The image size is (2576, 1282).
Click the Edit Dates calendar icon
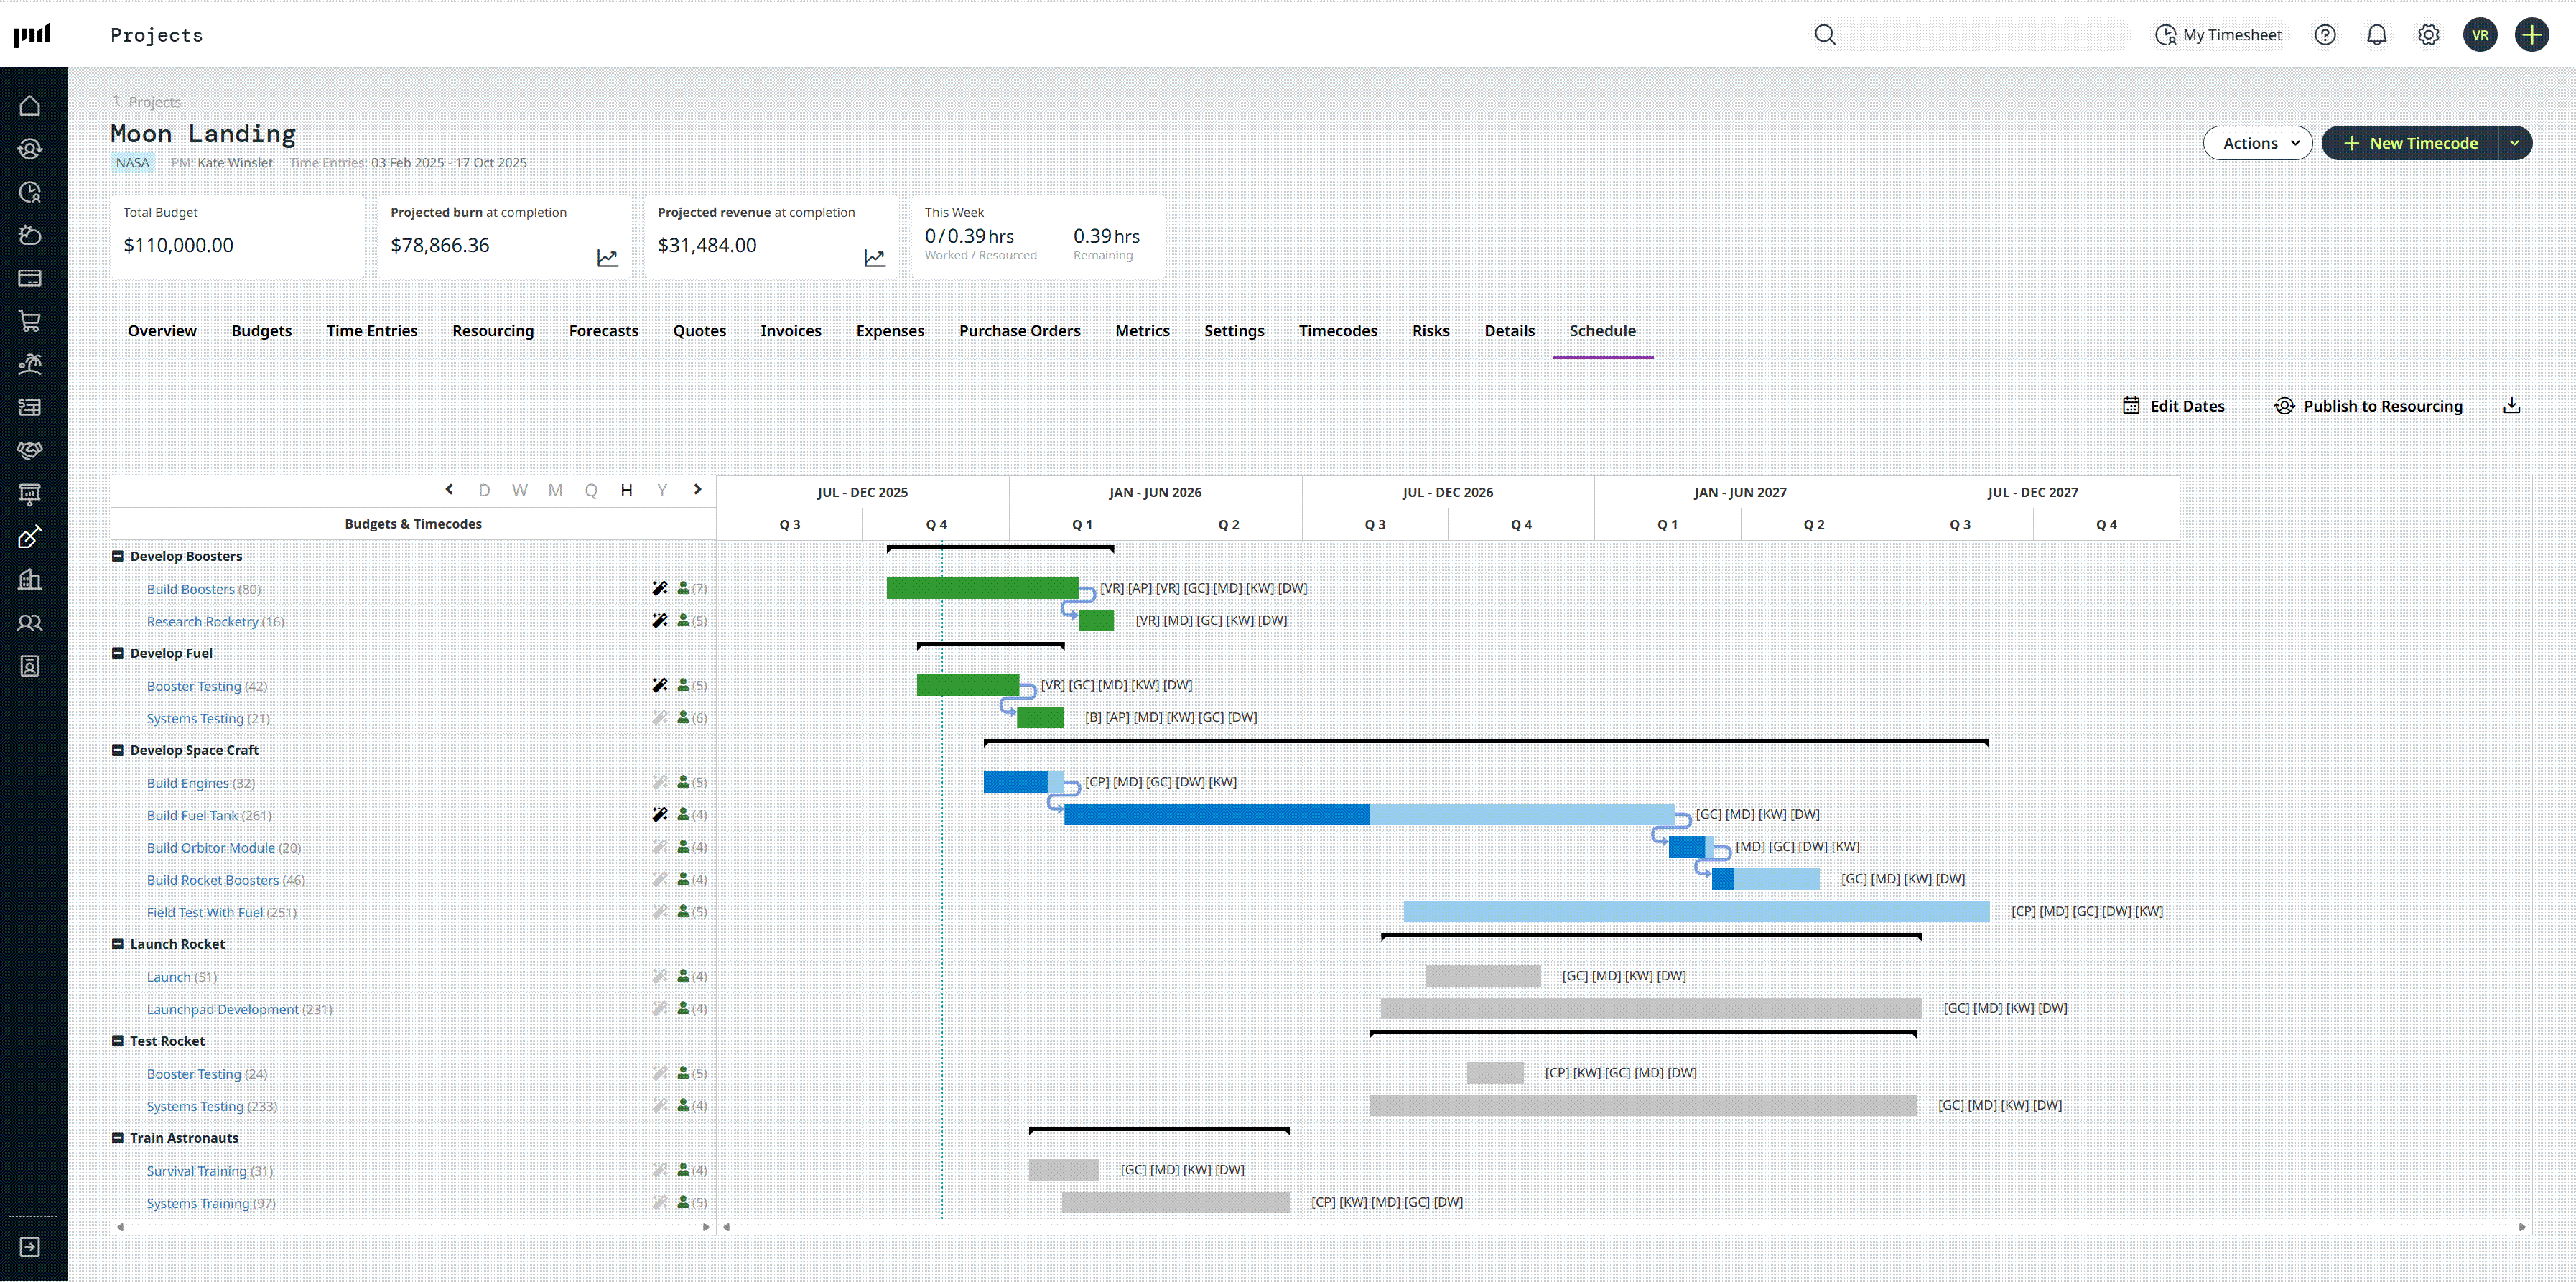[x=2132, y=405]
